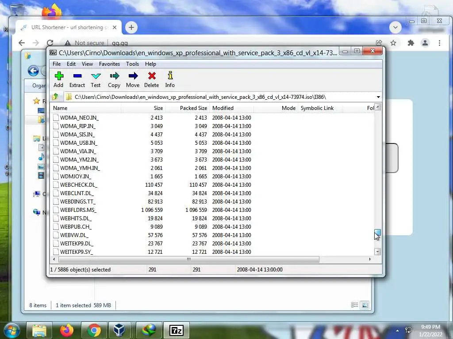Open the Favorites menu
The image size is (453, 339).
coord(110,64)
